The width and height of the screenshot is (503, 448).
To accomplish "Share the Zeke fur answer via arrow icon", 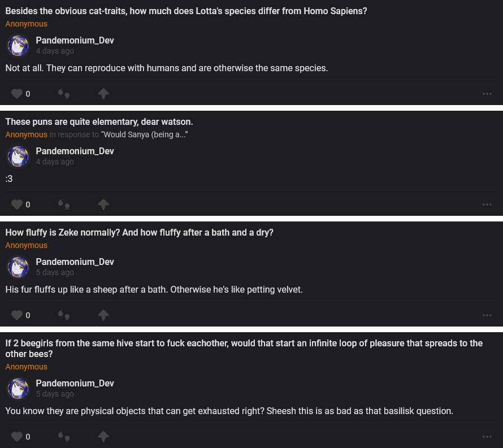I will pos(103,315).
